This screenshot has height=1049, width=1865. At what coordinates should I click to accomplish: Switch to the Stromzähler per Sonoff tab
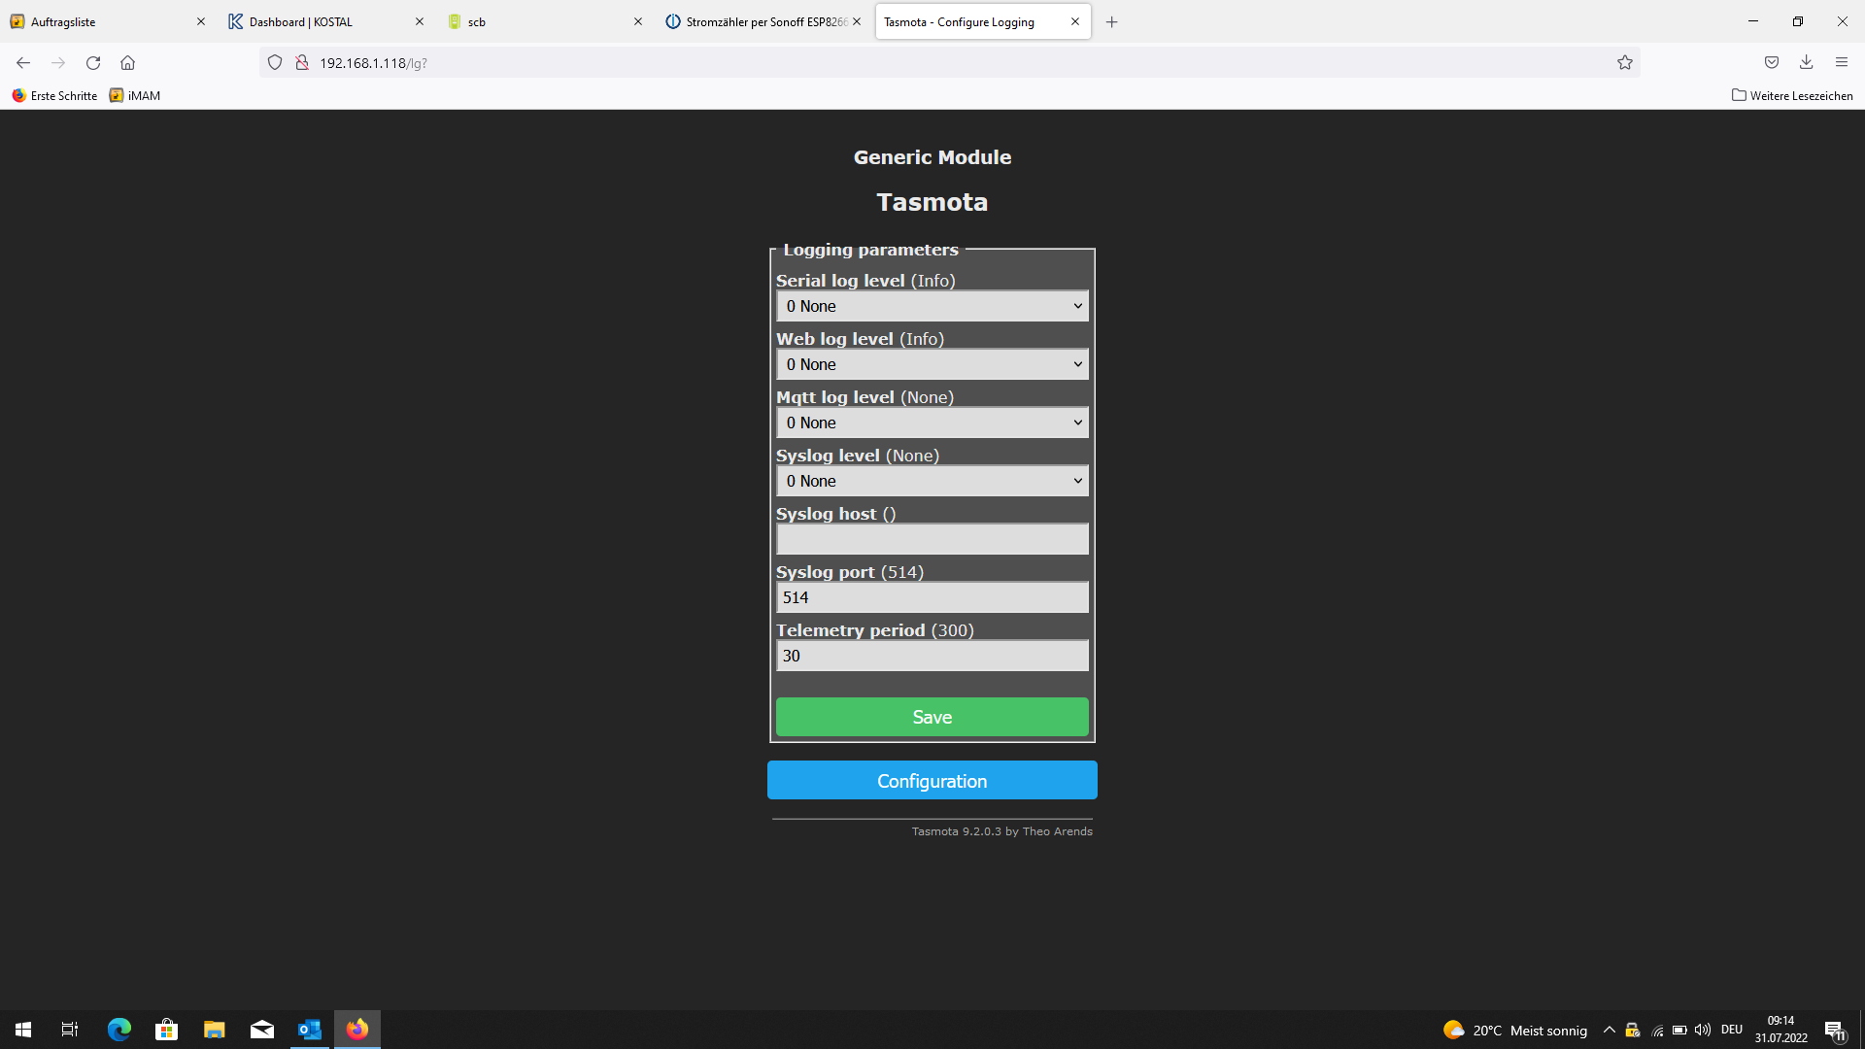pyautogui.click(x=763, y=21)
